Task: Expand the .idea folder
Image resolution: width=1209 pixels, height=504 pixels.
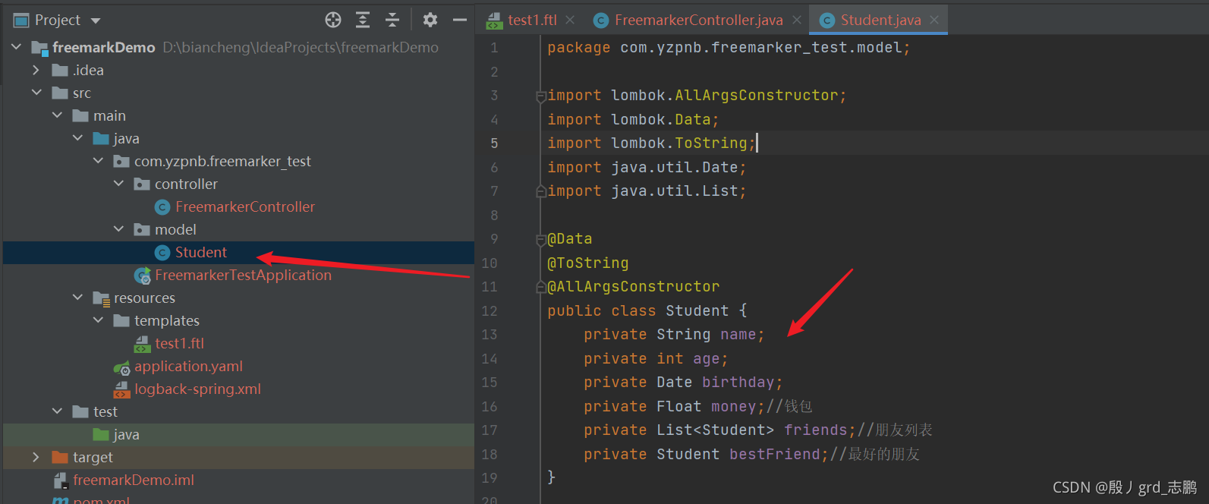Action: pos(36,70)
